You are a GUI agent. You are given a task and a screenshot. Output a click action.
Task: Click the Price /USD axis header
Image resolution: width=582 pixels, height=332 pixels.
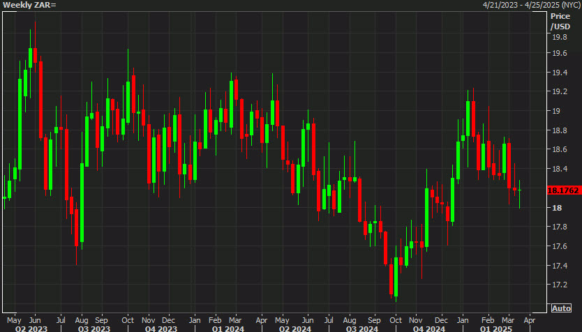(560, 21)
